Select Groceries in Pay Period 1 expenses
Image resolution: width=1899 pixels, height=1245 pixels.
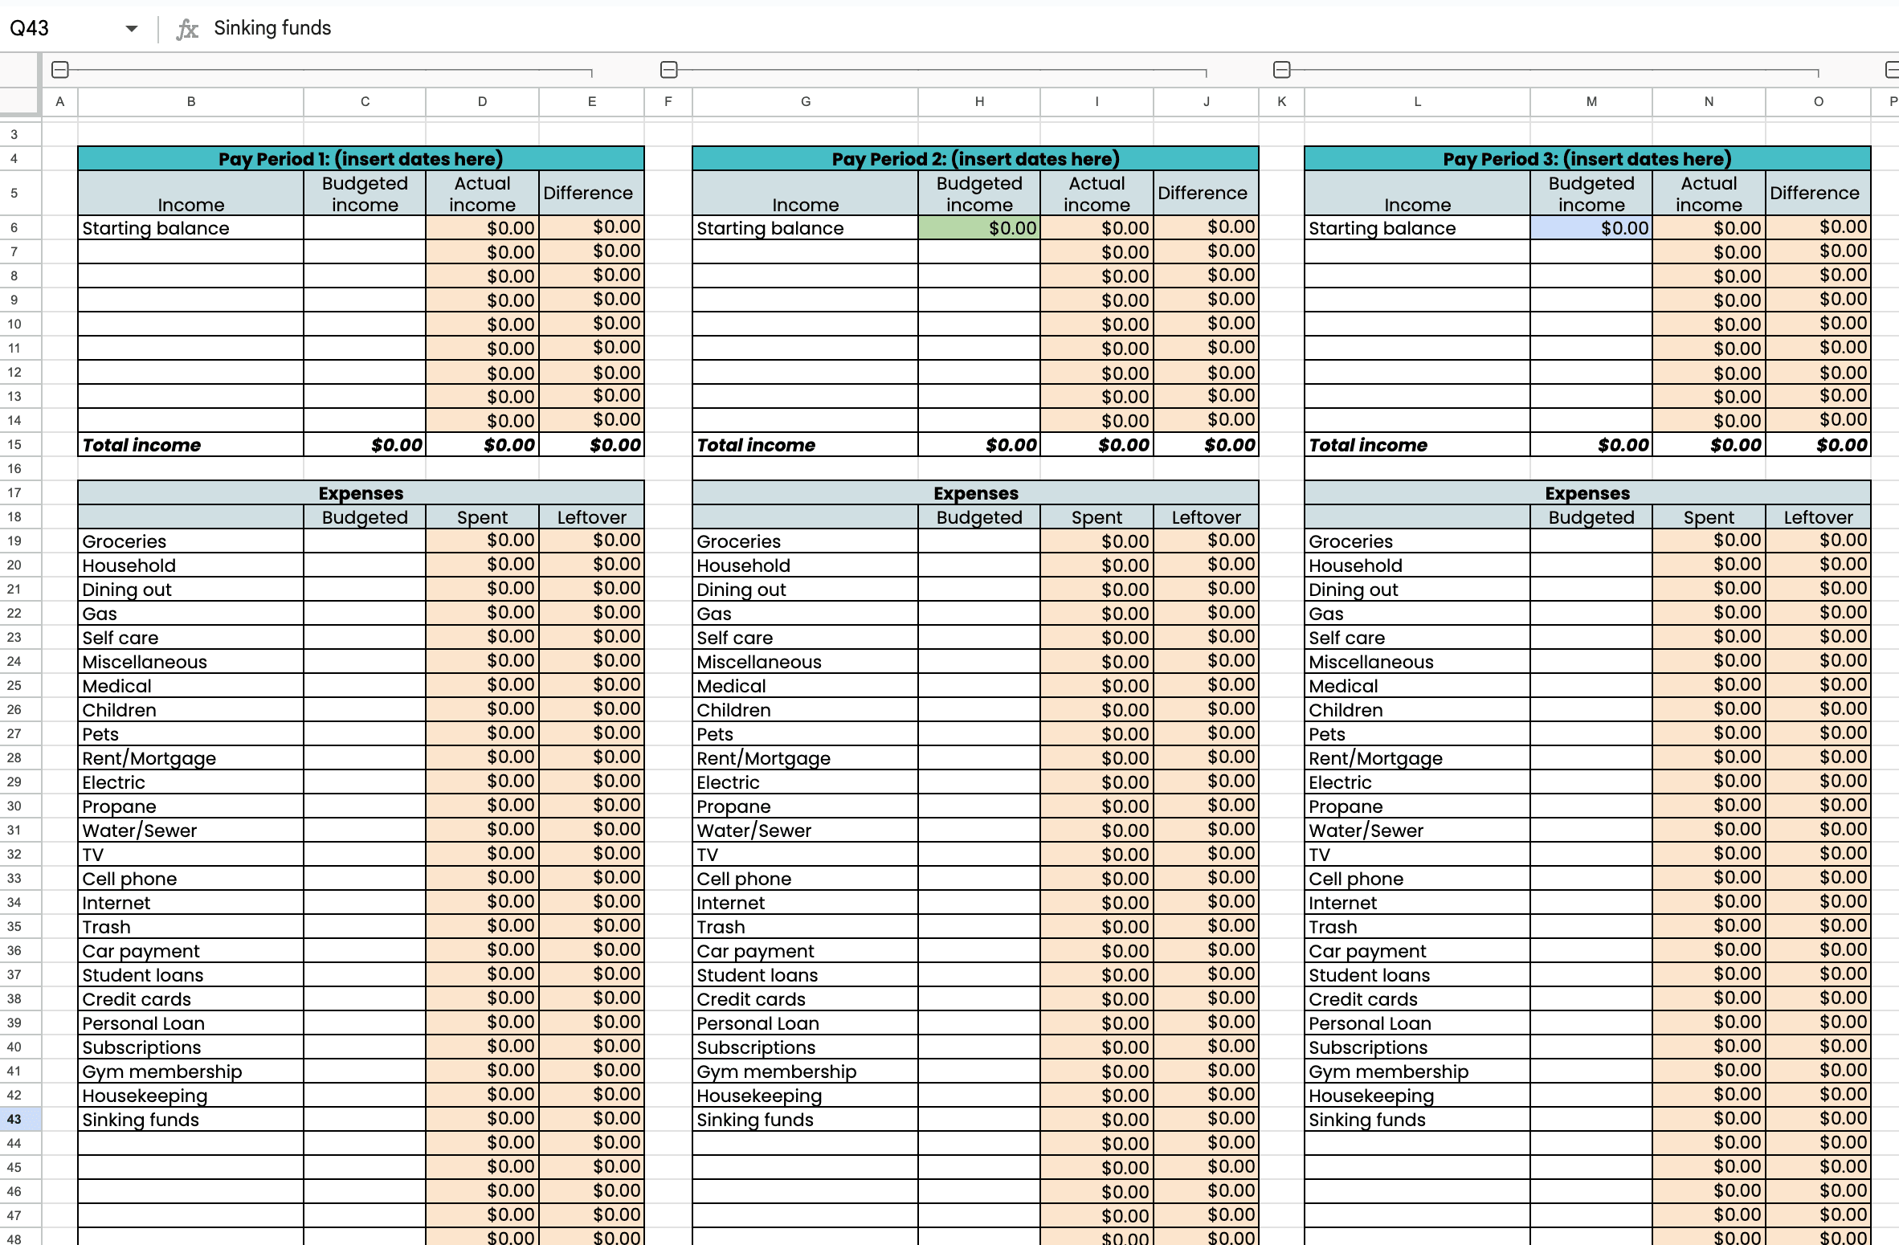tap(191, 541)
